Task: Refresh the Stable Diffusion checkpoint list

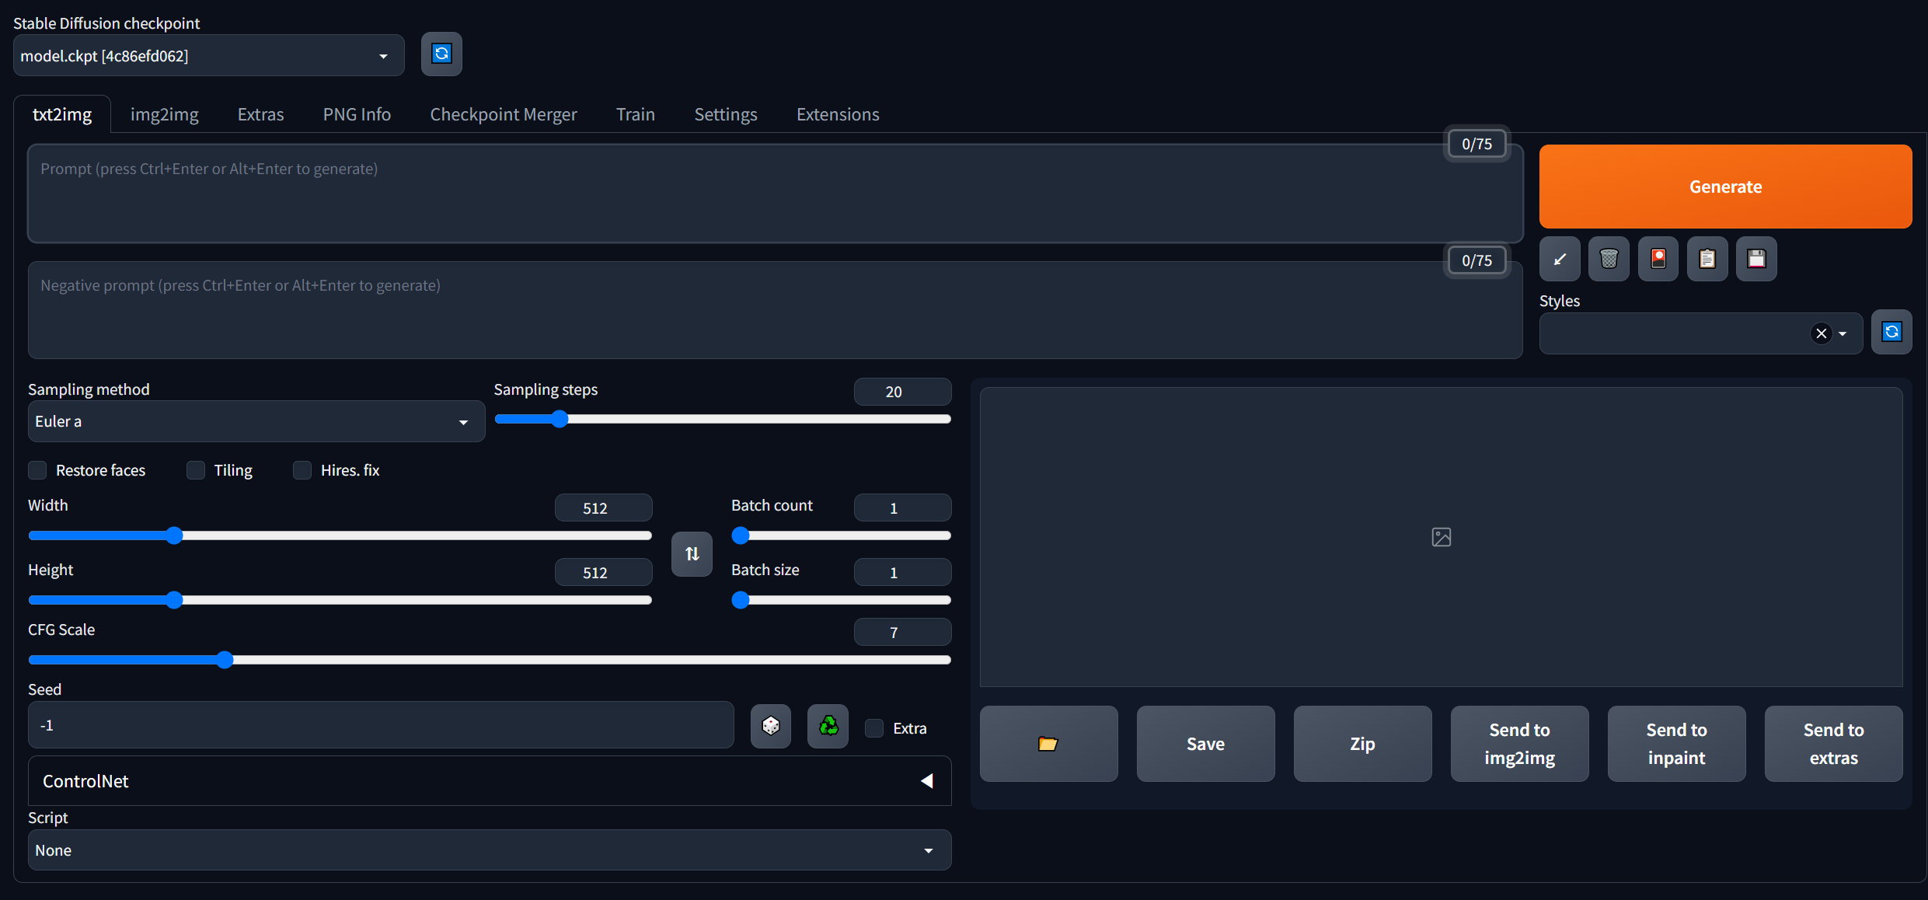Action: point(441,54)
